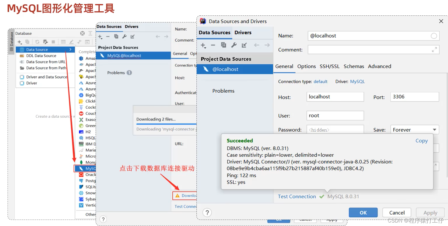This screenshot has width=448, height=226.
Task: Click help question icon in middle dialog
Action: [x=103, y=219]
